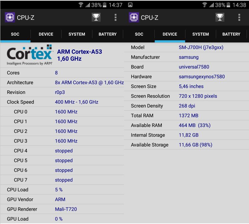
Task: Tap the signal strength icon beside 14:37
Action: click(88, 5)
